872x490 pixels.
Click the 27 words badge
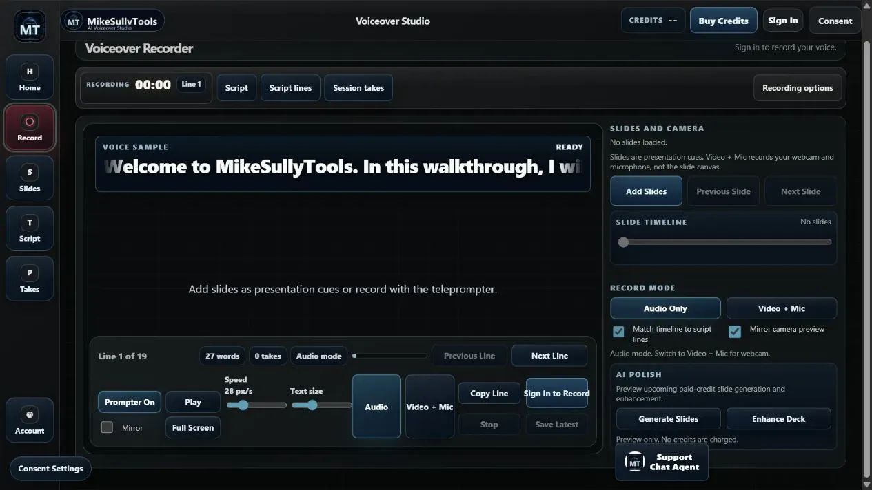222,356
